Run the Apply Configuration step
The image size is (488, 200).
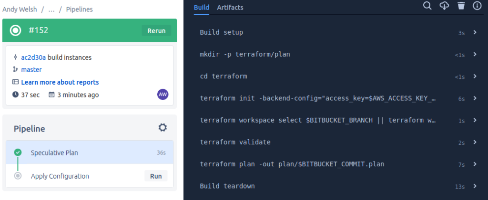156,176
